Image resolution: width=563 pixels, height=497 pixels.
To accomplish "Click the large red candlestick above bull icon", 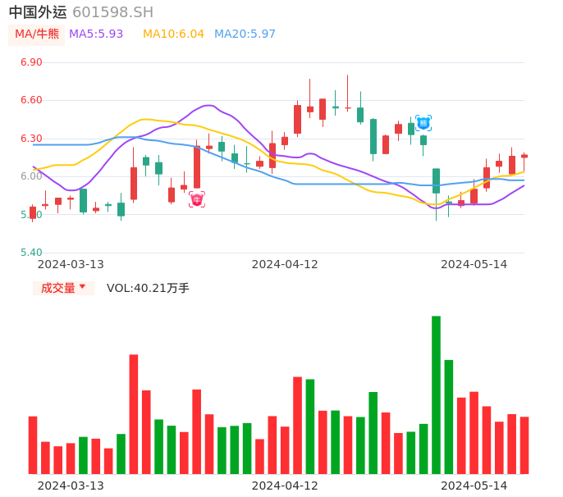I will point(197,166).
